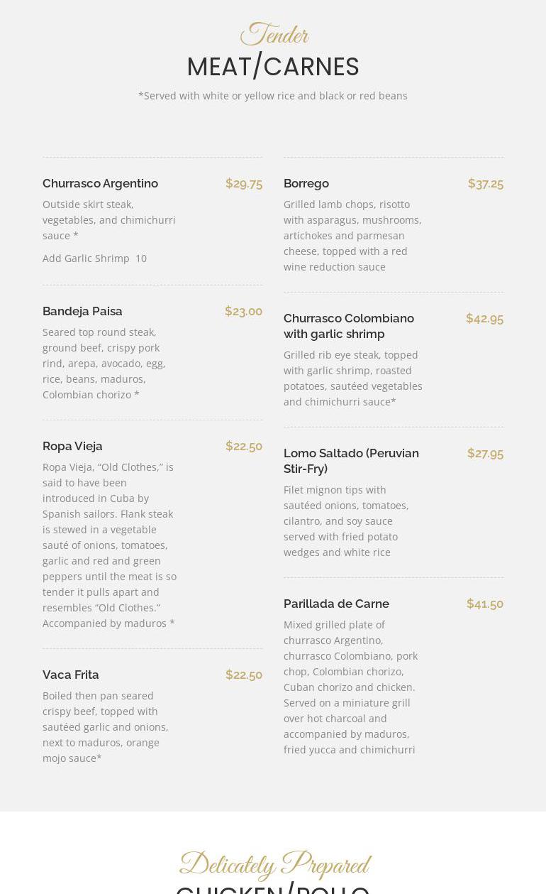Click the Add Garlic Shrimp 10 option
The height and width of the screenshot is (894, 546).
[94, 258]
